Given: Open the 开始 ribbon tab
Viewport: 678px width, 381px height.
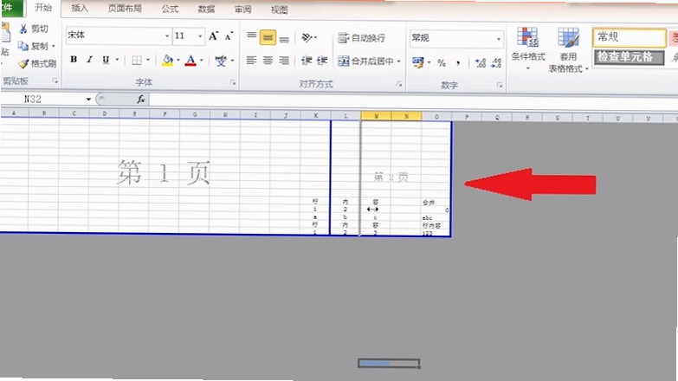Looking at the screenshot, I should click(43, 7).
